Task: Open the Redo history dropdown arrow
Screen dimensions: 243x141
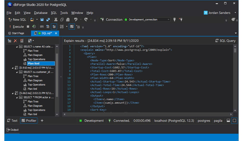Action: pyautogui.click(x=91, y=20)
